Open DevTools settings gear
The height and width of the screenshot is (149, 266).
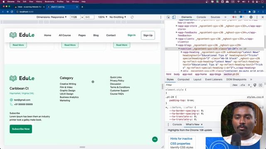[x=251, y=17]
